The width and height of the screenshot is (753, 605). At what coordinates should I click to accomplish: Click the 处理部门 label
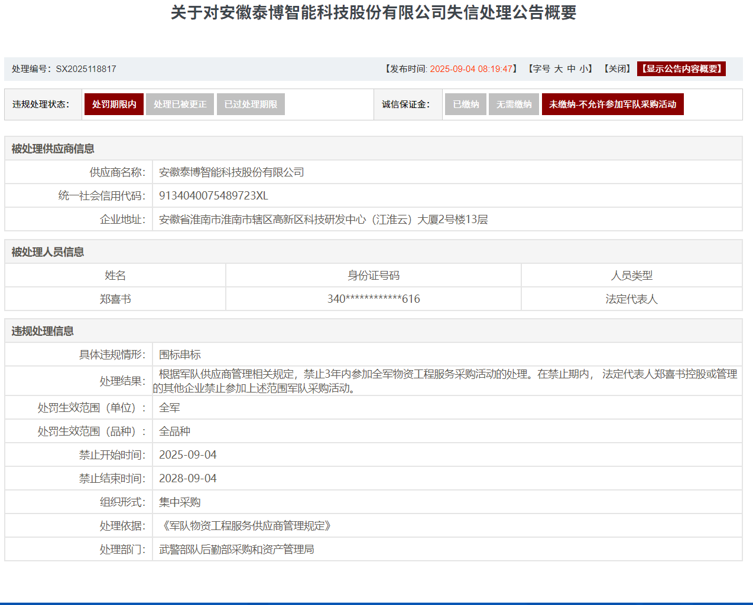click(x=122, y=550)
